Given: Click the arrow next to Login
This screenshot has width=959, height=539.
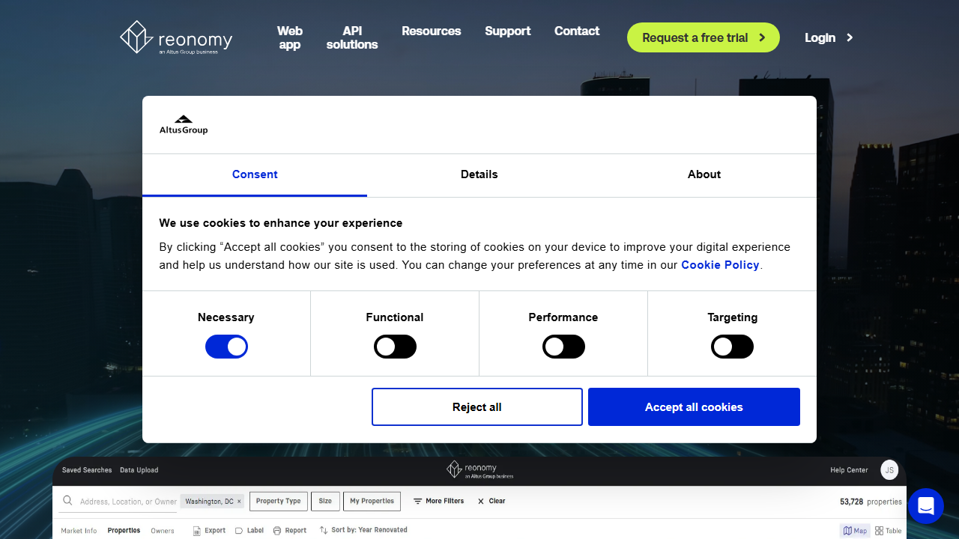Looking at the screenshot, I should click(850, 37).
